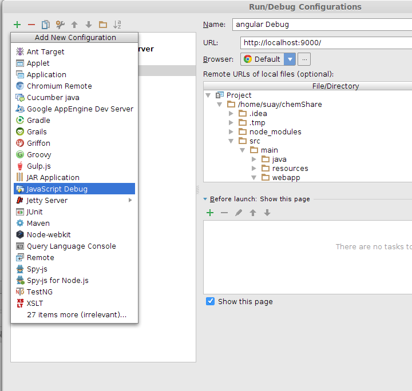Viewport: 412px width, 391px height.
Task: Select JAR Application configuration
Action: pos(74,177)
